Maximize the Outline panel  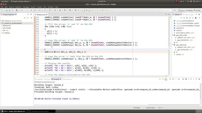199,14
